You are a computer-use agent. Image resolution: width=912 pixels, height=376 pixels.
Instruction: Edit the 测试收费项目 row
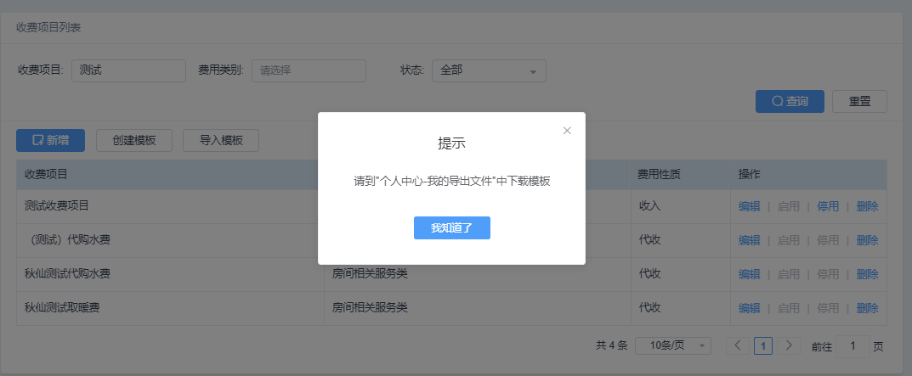749,206
